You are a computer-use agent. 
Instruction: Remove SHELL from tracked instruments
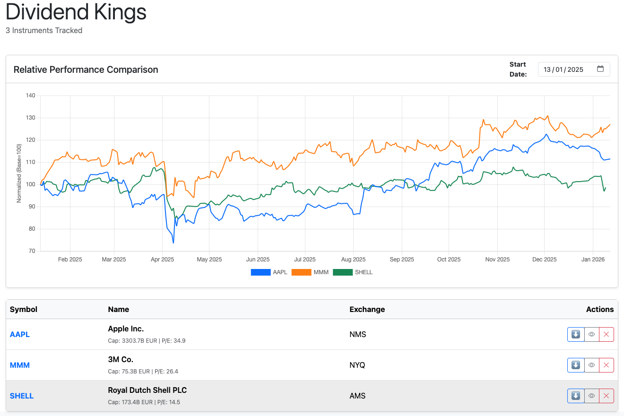607,396
